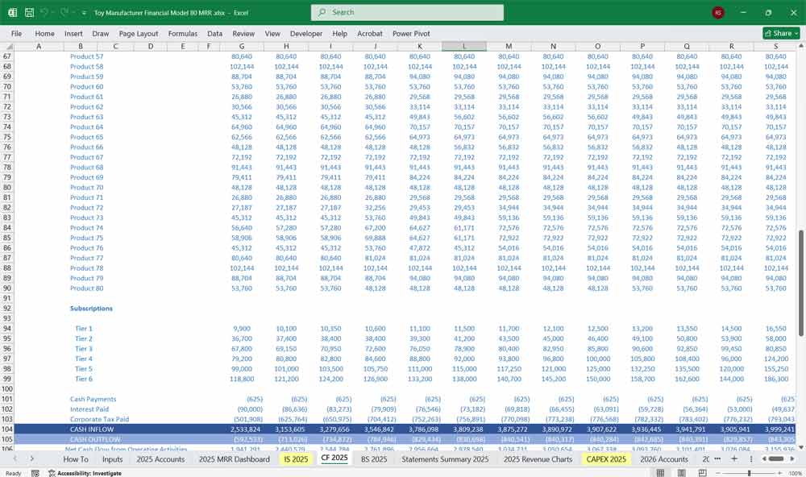Select row 104 header

click(7, 429)
